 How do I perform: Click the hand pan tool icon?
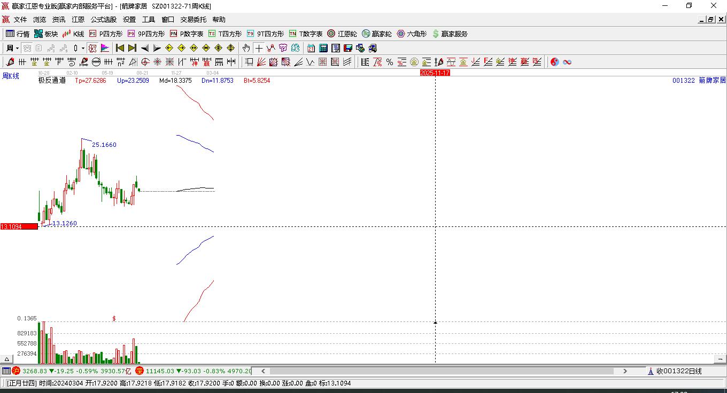pyautogui.click(x=246, y=48)
